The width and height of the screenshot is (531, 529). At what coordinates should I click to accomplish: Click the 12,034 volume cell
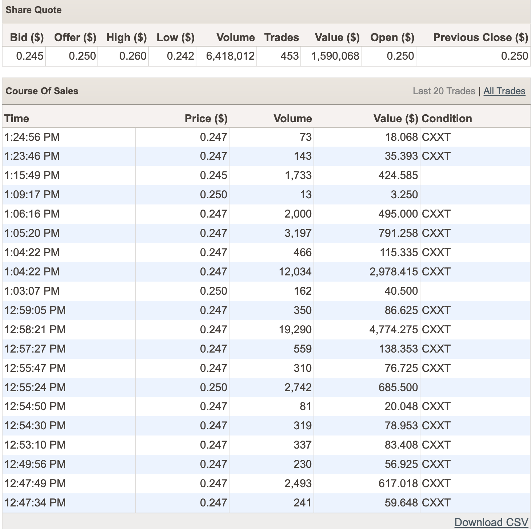click(x=295, y=272)
